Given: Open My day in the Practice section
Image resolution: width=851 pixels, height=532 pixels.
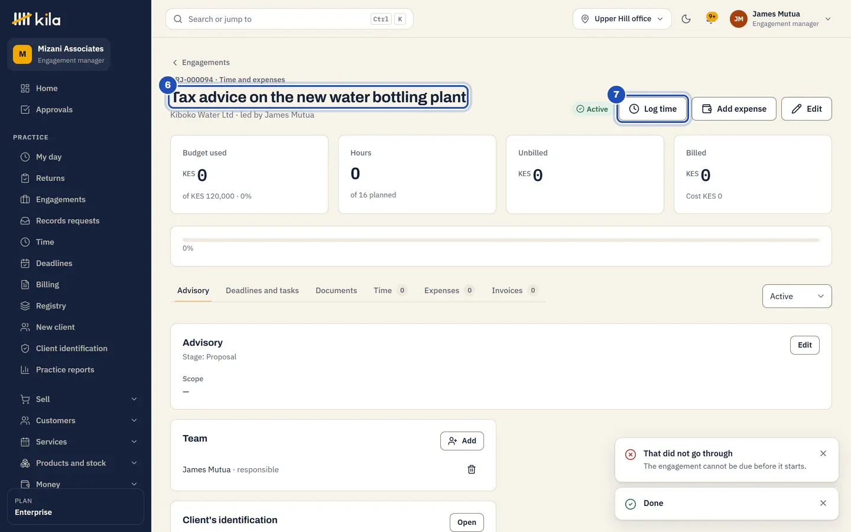Looking at the screenshot, I should [x=76, y=157].
